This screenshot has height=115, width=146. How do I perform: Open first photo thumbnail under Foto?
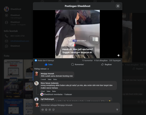[13, 69]
